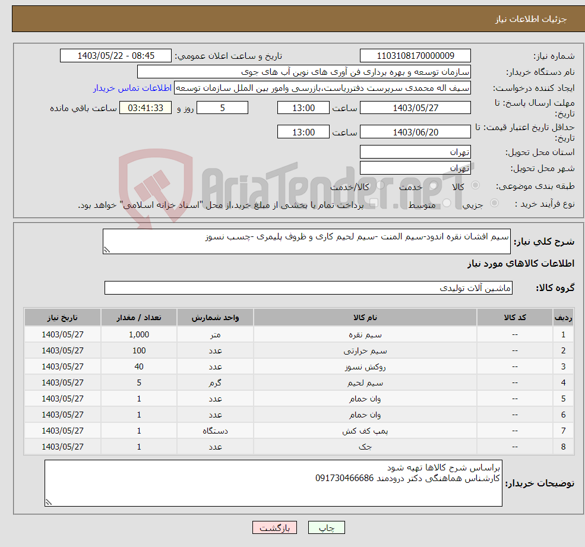Click the quantity 1,000 cell
Screen dimensions: 585x547
139,335
